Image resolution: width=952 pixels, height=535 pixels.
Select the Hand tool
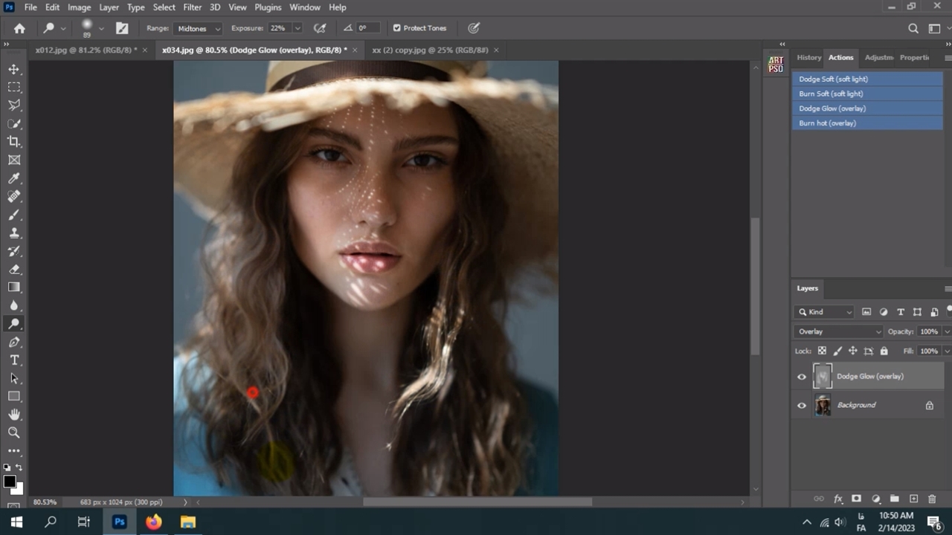14,415
